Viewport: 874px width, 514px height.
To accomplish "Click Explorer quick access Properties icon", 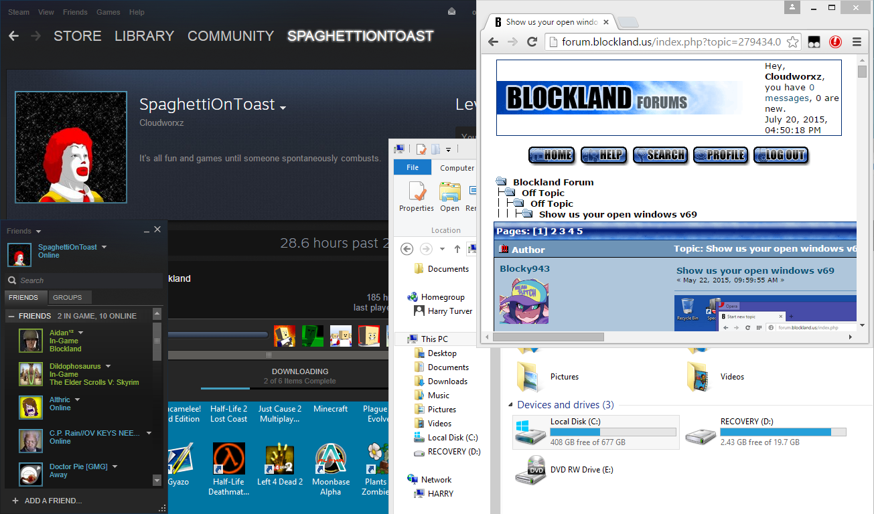I will [421, 149].
